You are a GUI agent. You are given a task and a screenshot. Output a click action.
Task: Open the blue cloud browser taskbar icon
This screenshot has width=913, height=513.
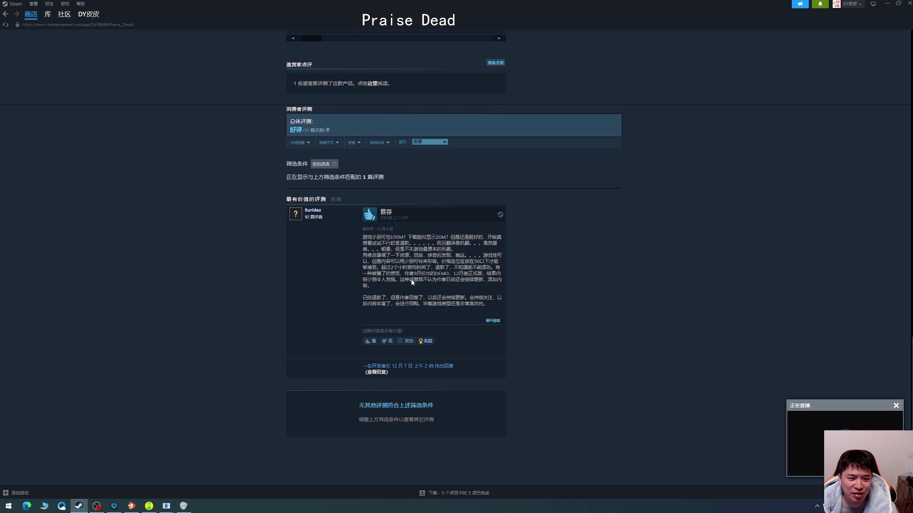point(62,506)
